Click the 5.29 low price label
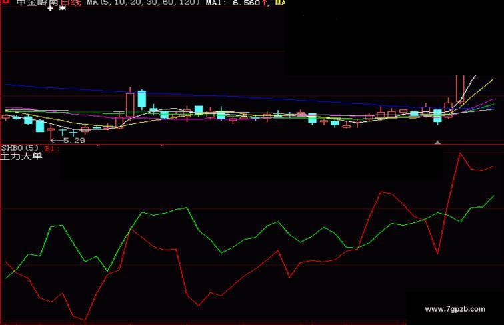The image size is (504, 325). click(x=74, y=141)
